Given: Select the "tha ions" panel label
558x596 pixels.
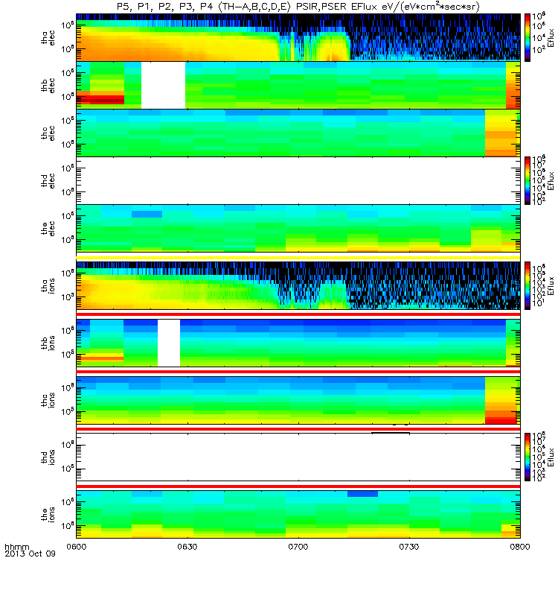Looking at the screenshot, I should (x=48, y=285).
